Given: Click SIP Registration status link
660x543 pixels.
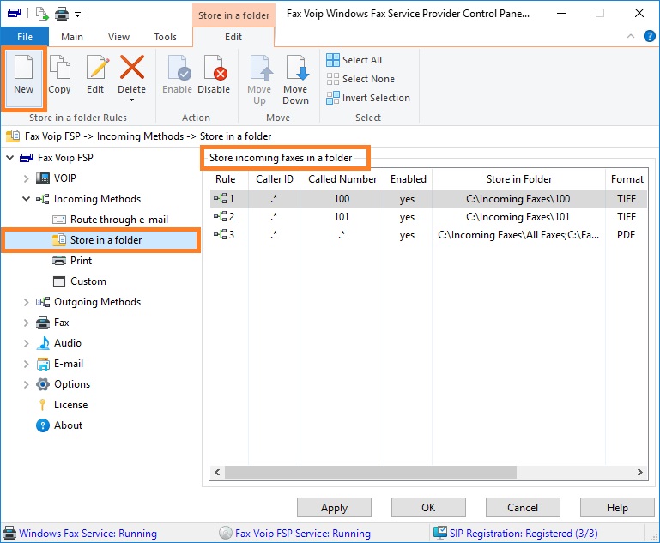Looking at the screenshot, I should coord(524,534).
